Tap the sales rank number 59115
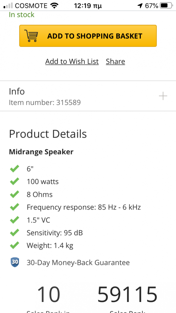Screen dimensions: 176x313 coord(127,294)
